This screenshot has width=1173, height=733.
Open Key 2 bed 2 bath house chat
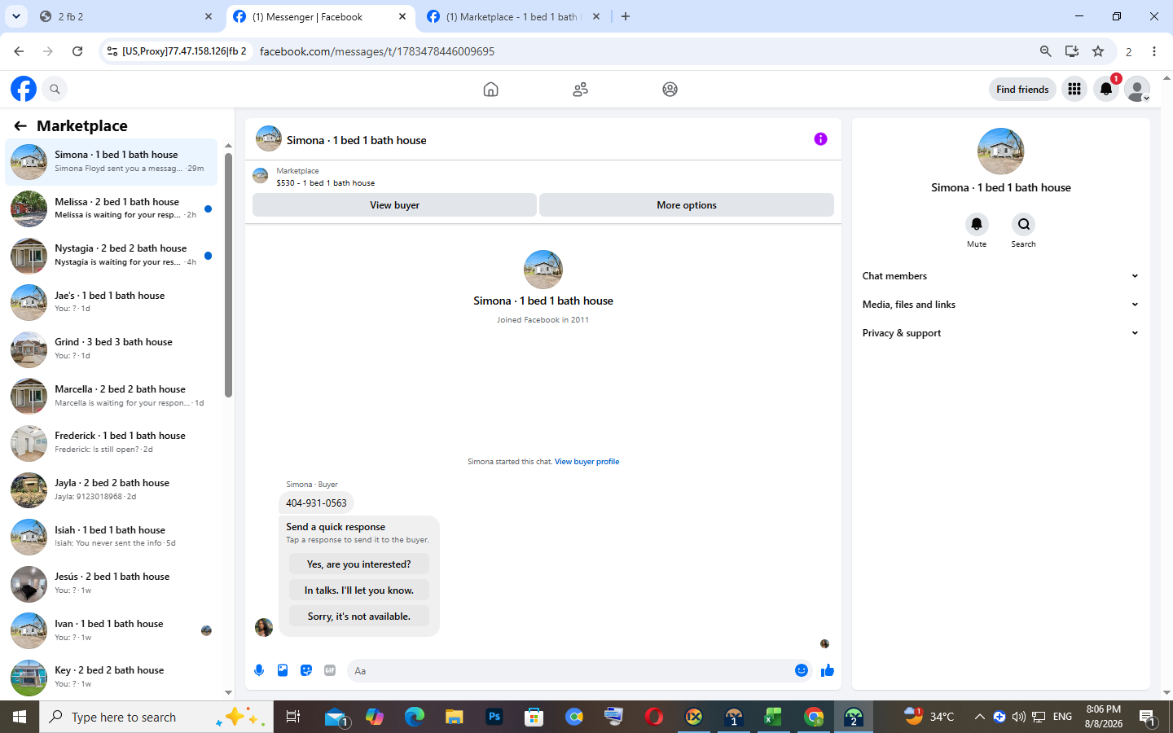tap(112, 678)
